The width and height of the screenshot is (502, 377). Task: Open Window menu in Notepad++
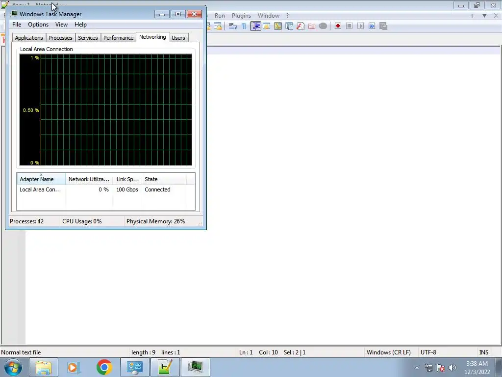269,15
